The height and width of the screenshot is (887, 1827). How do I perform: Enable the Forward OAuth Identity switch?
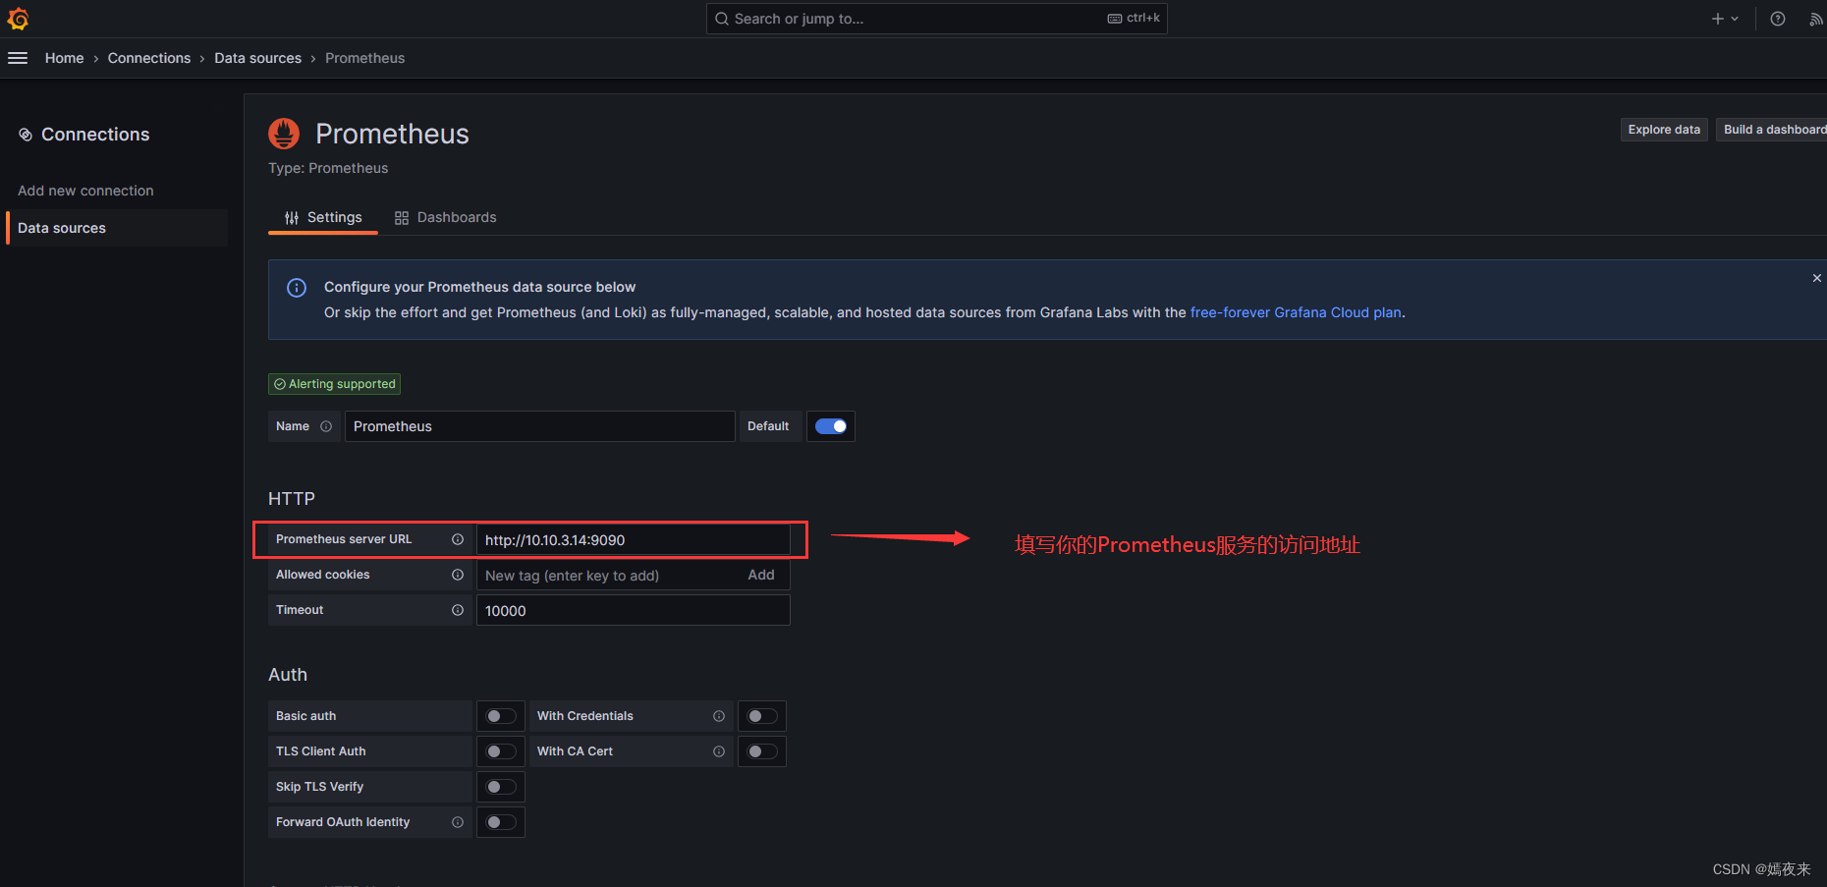[x=501, y=822]
